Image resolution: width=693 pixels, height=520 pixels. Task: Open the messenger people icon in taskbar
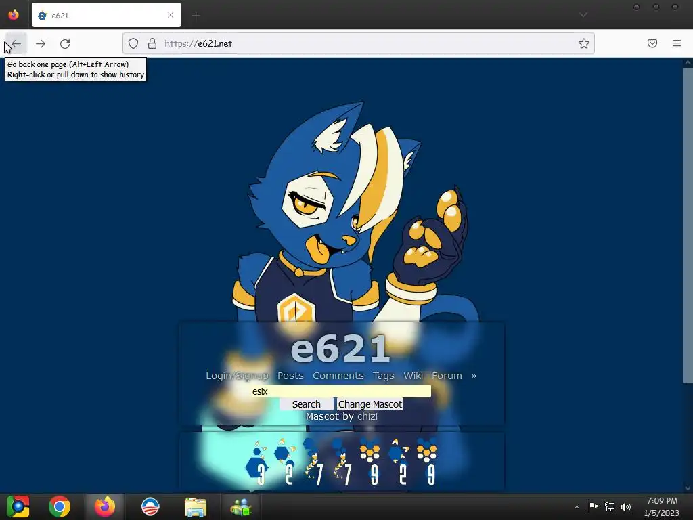(x=241, y=506)
